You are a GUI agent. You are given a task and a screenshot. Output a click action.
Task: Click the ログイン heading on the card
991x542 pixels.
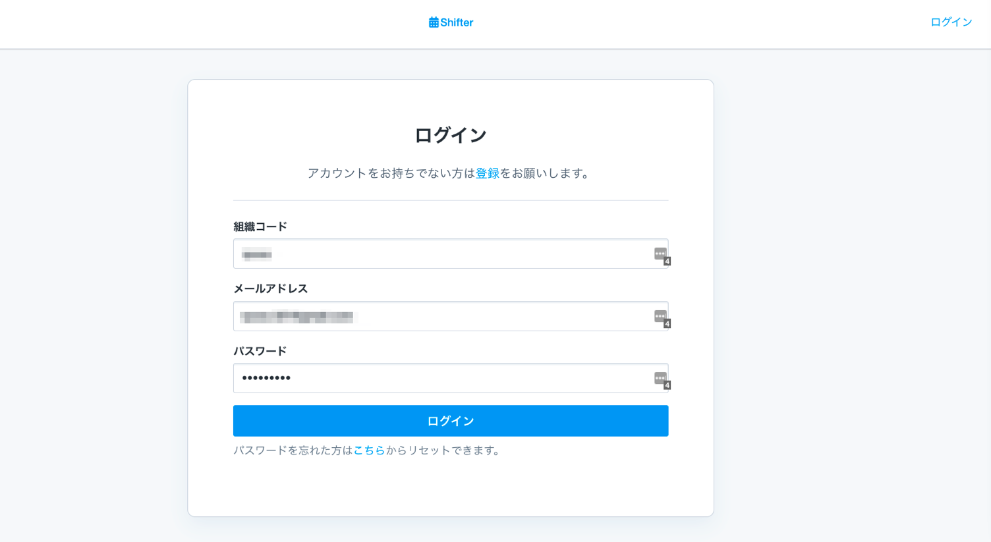pos(450,134)
